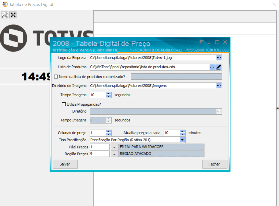Decrease Atualiza preços a cada minutes
Screen dimensions: 279x206
(x=182, y=134)
